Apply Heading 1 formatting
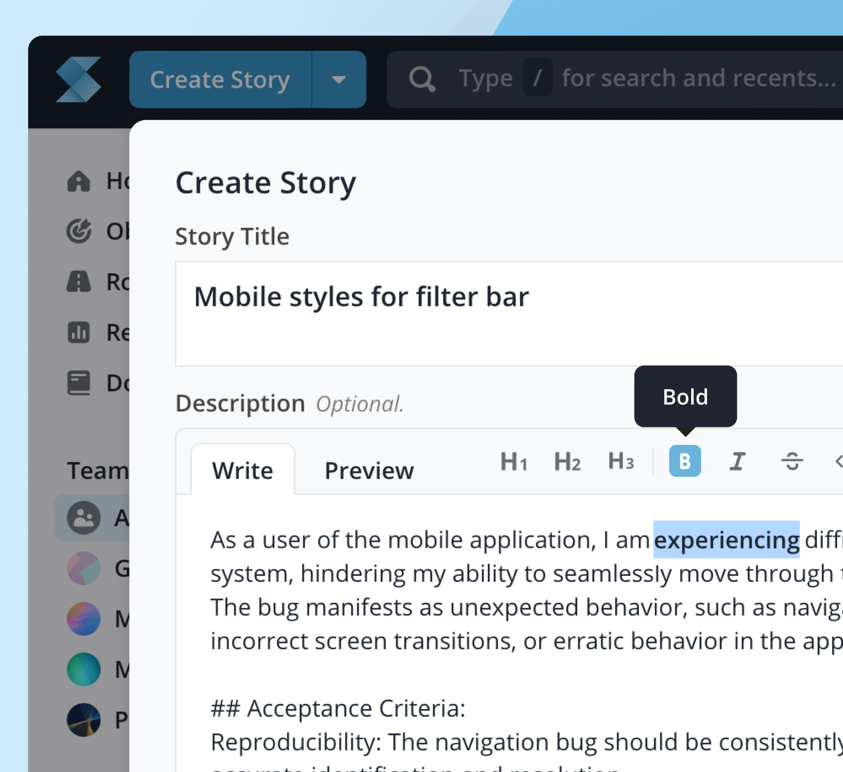Viewport: 843px width, 772px height. coord(513,461)
